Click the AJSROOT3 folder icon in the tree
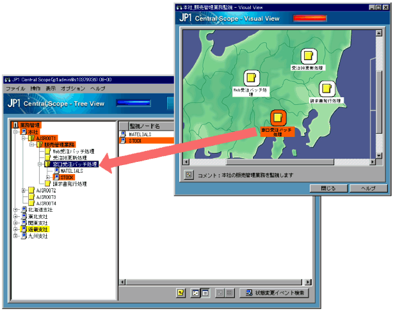393x311 pixels. (x=31, y=196)
